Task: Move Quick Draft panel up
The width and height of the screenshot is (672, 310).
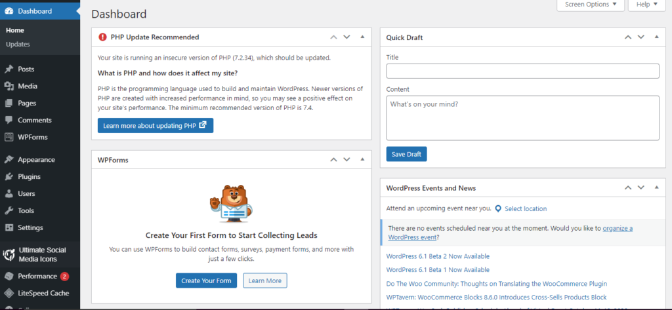Action: (x=628, y=37)
